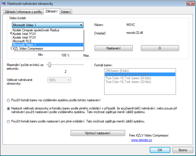Confirm with the OK button
The width and height of the screenshot is (196, 156).
[x=160, y=150]
